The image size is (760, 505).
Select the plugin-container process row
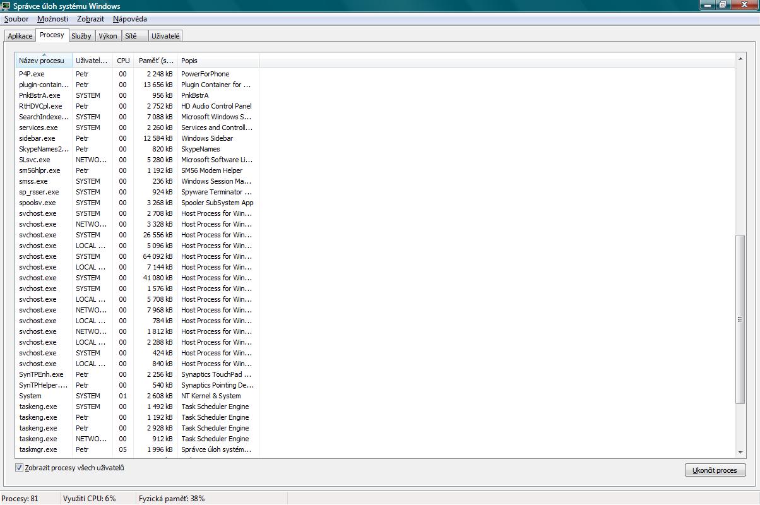(137, 85)
